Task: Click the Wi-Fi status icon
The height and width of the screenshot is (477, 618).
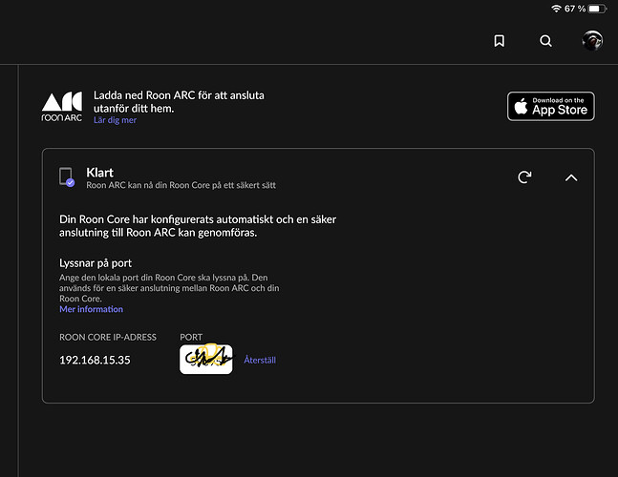Action: [556, 9]
